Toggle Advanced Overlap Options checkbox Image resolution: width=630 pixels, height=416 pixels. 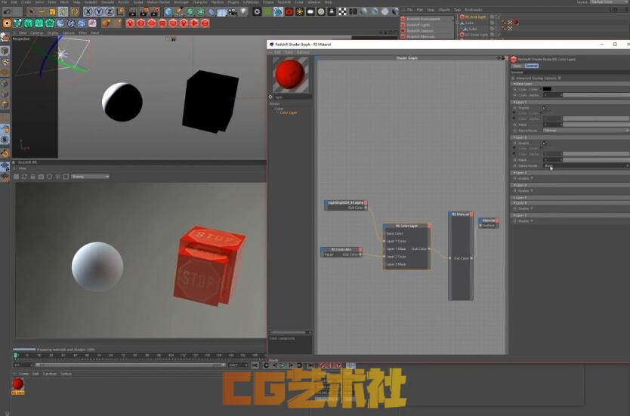(559, 79)
